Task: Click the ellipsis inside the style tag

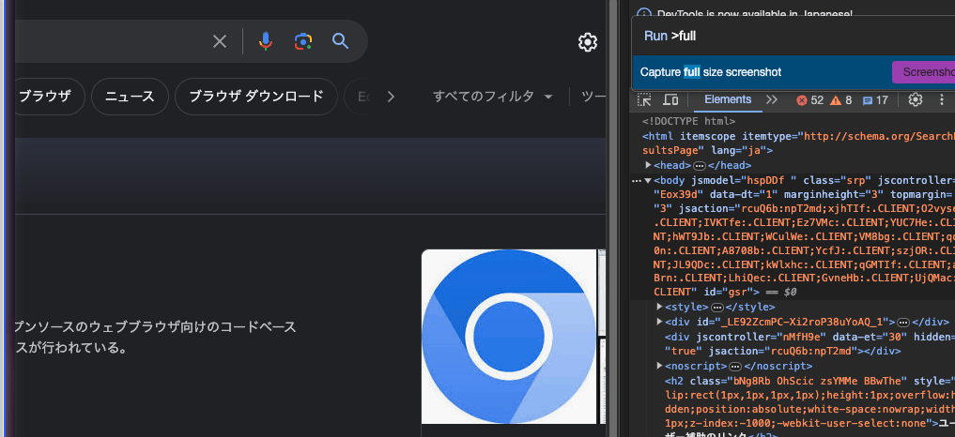Action: coord(716,308)
